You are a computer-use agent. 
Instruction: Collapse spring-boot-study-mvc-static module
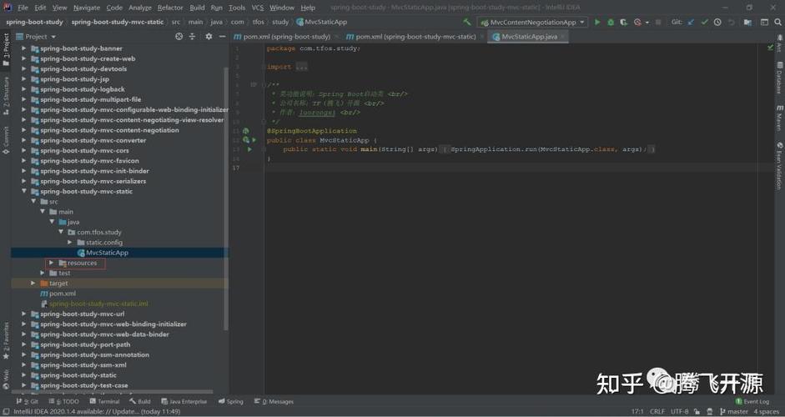(x=24, y=191)
